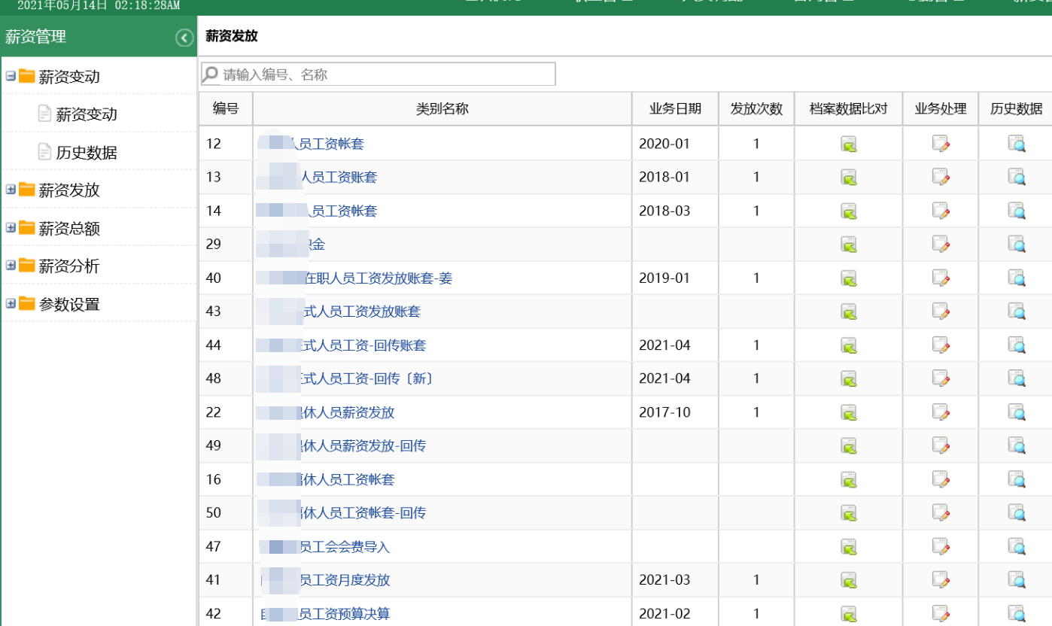Expand the 薪资分析 tree folder

point(11,266)
